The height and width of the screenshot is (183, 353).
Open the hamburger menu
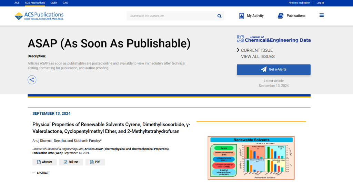tap(322, 15)
